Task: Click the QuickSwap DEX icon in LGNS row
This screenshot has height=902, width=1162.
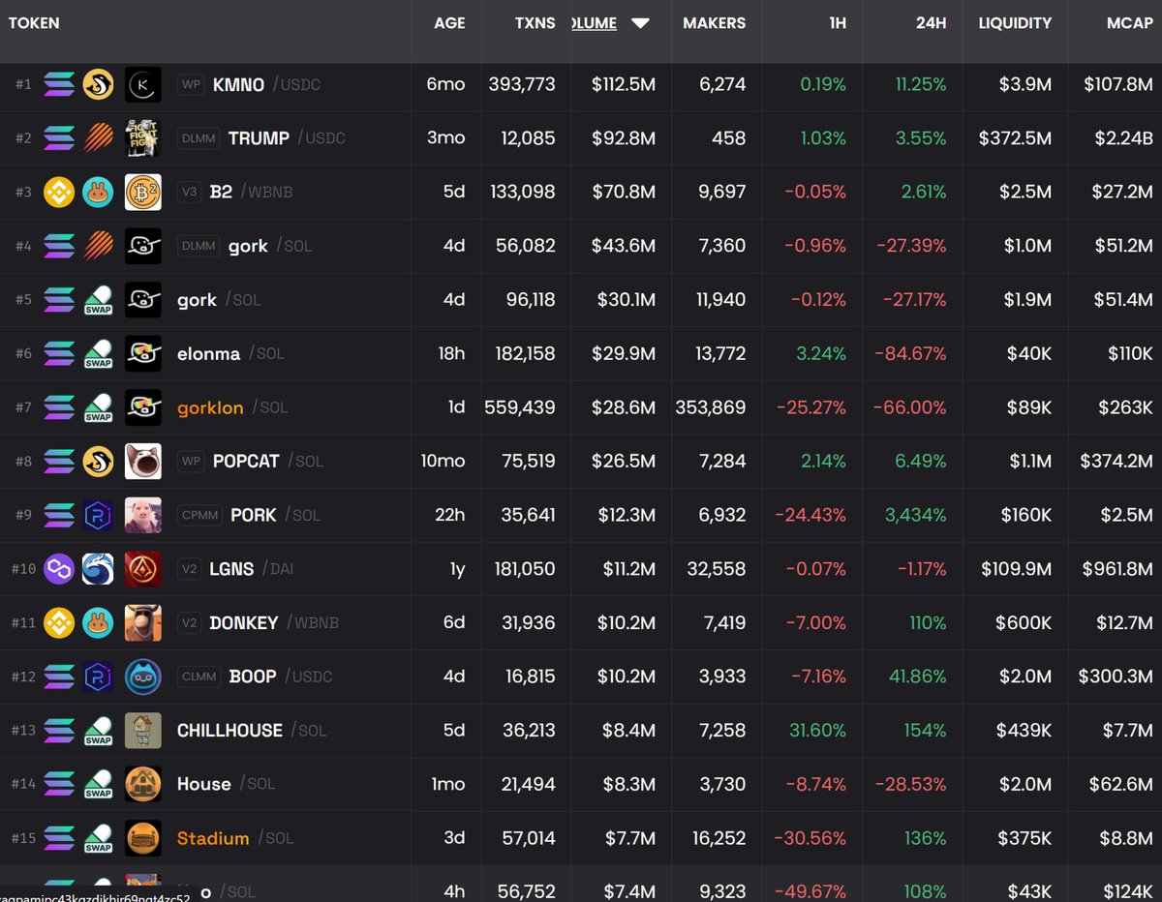Action: [x=98, y=569]
